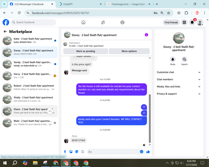The image size is (209, 167).
Task: Select the Davey conversation in the list
Action: [29, 52]
